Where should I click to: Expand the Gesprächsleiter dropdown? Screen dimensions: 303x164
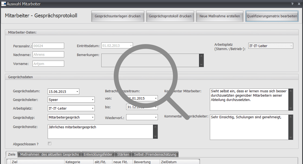click(93, 100)
